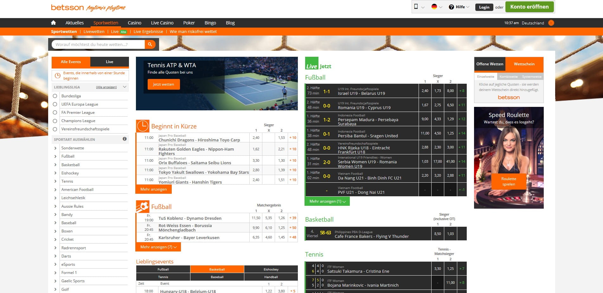Select the Bundesliga radio button
Screen dimensions: 603x293
click(x=55, y=96)
